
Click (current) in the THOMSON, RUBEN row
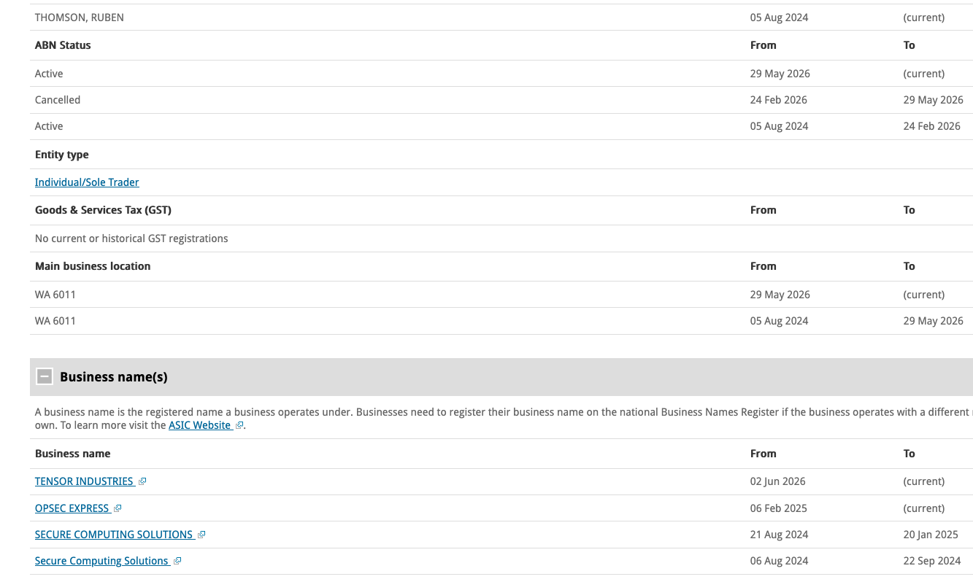pyautogui.click(x=924, y=18)
